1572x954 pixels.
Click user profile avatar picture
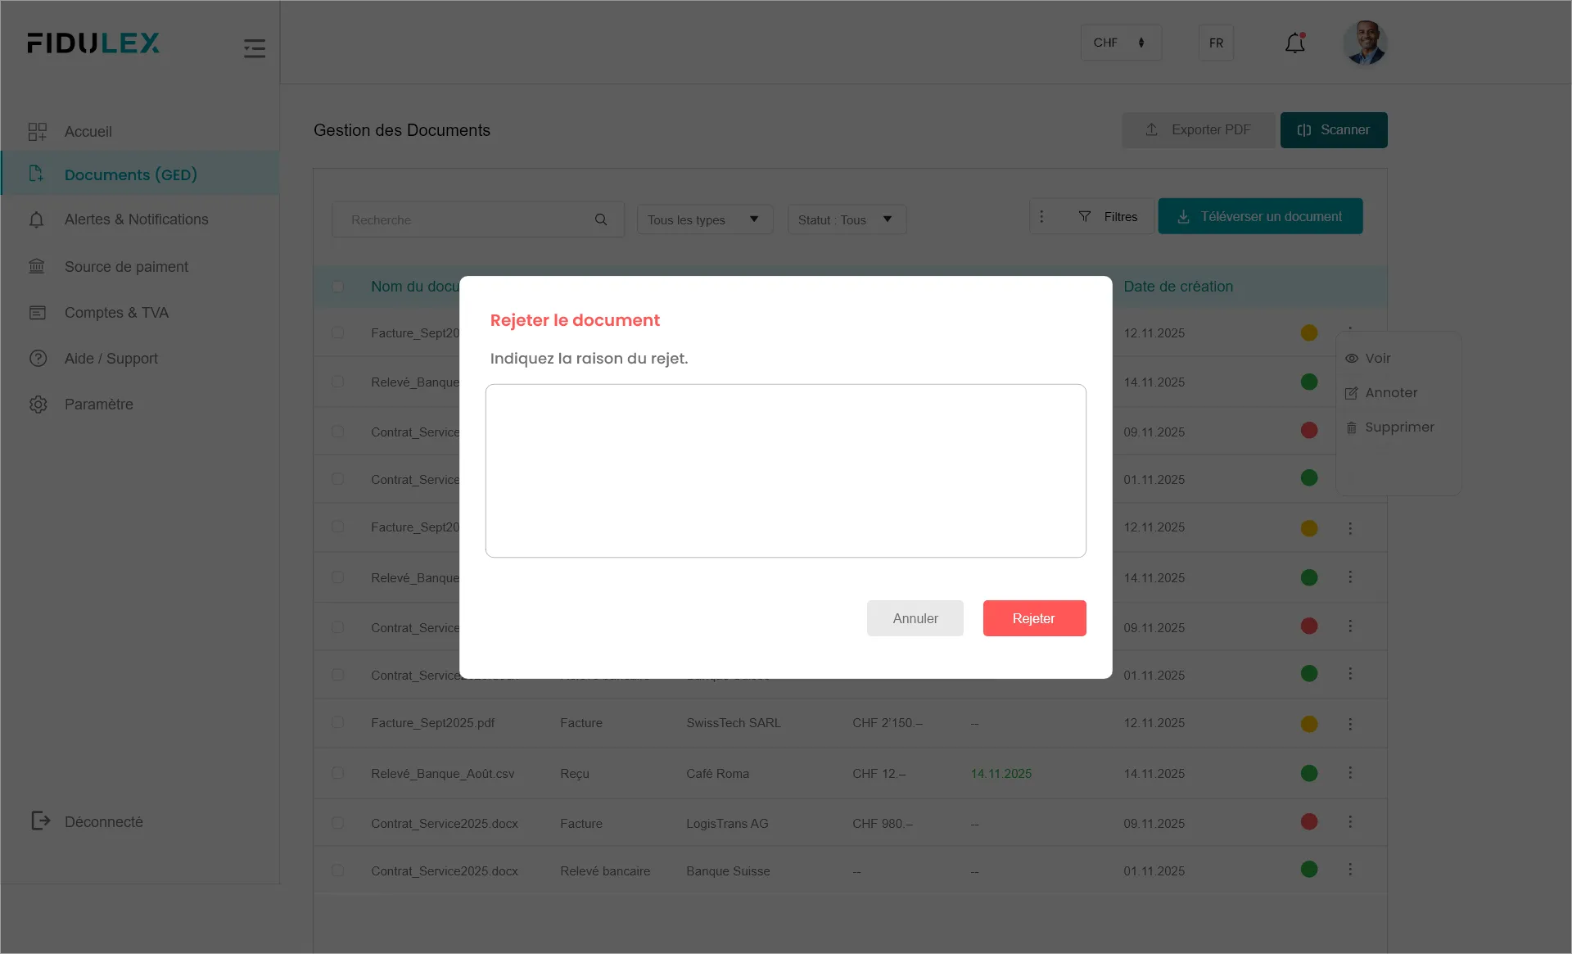(x=1364, y=43)
